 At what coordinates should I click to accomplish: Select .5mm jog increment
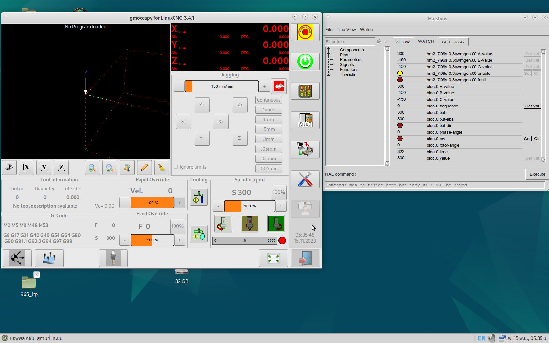tap(269, 129)
